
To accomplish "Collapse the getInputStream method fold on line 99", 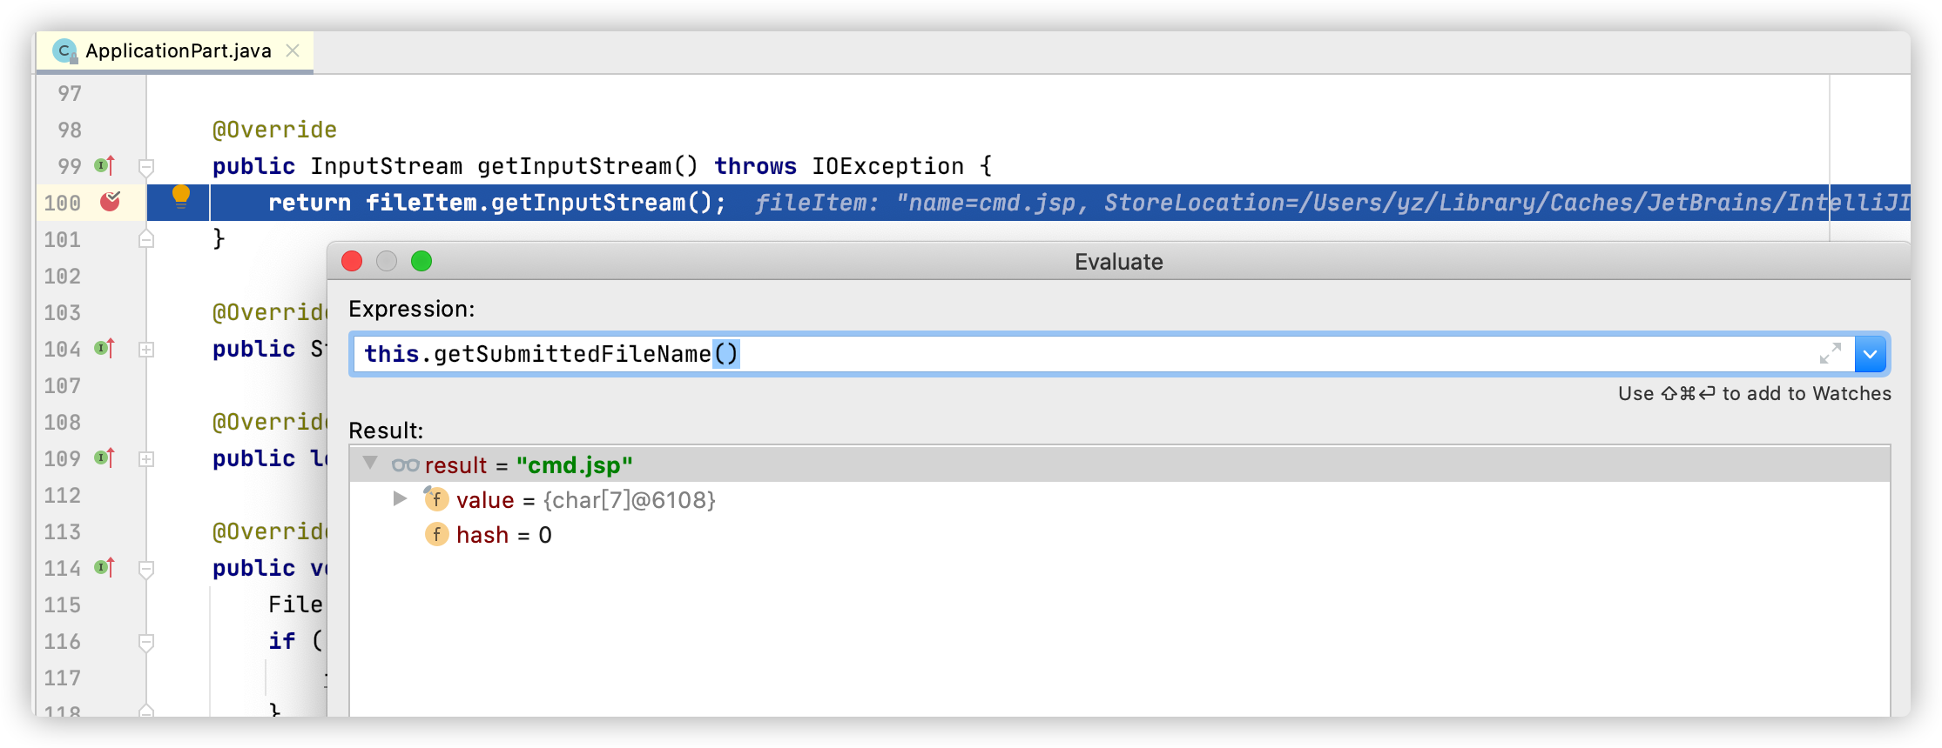I will click(146, 166).
